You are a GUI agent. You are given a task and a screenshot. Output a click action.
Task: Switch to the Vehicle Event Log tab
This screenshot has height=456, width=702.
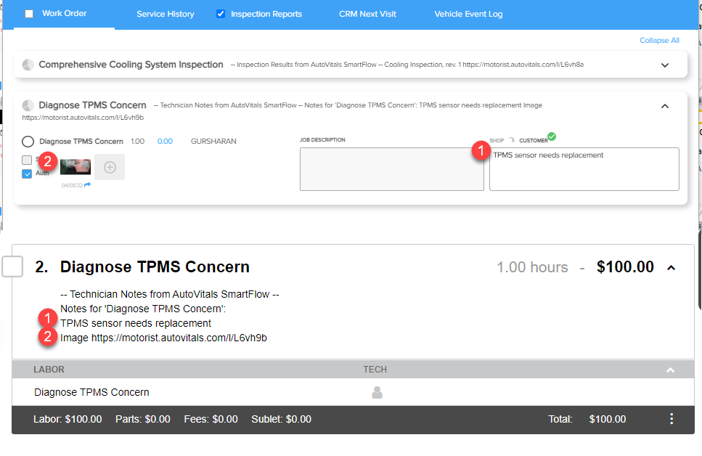468,14
